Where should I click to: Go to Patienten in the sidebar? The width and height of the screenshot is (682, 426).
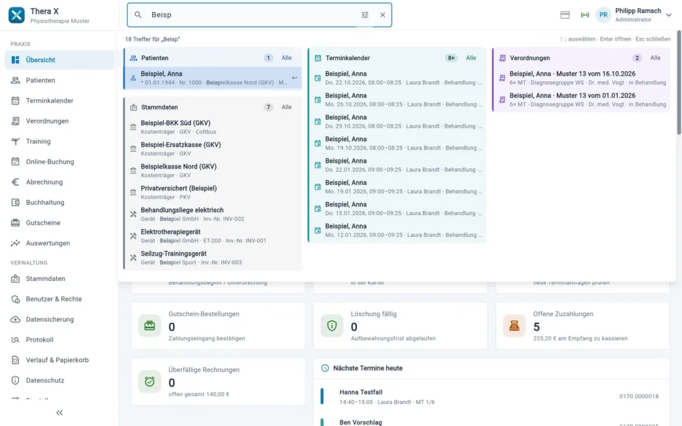coord(59,81)
